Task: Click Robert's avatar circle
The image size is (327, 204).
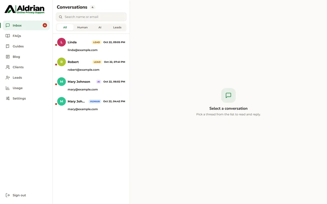Action: coord(62,62)
